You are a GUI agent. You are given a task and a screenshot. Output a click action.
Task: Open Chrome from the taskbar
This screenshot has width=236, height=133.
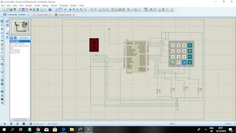pyautogui.click(x=38, y=130)
